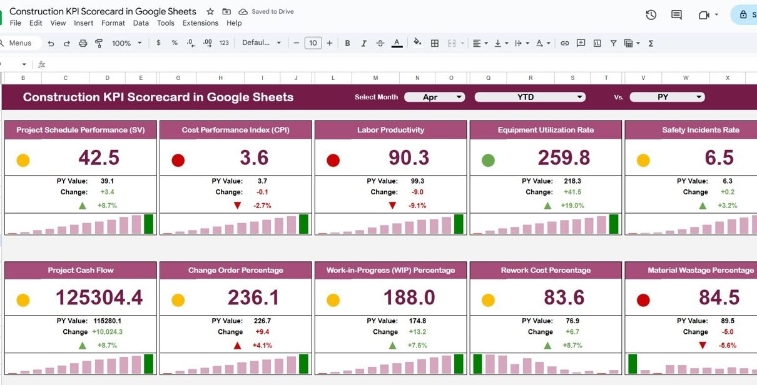Click the Print icon
Viewport: 757px width, 385px height.
point(83,43)
